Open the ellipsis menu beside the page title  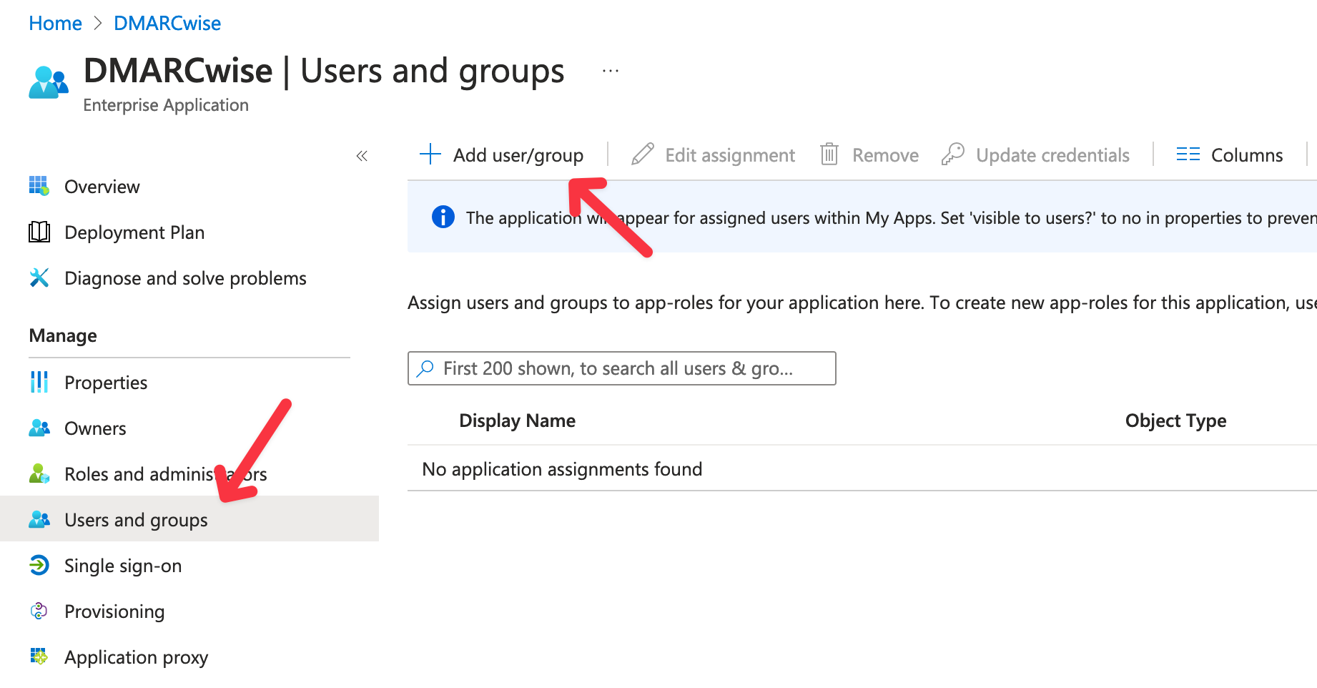[x=609, y=69]
